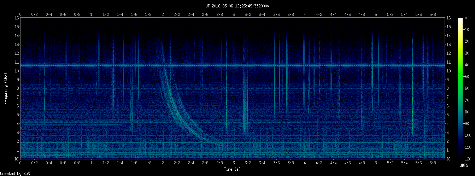Click '16' on the left frequency axis

[17, 18]
